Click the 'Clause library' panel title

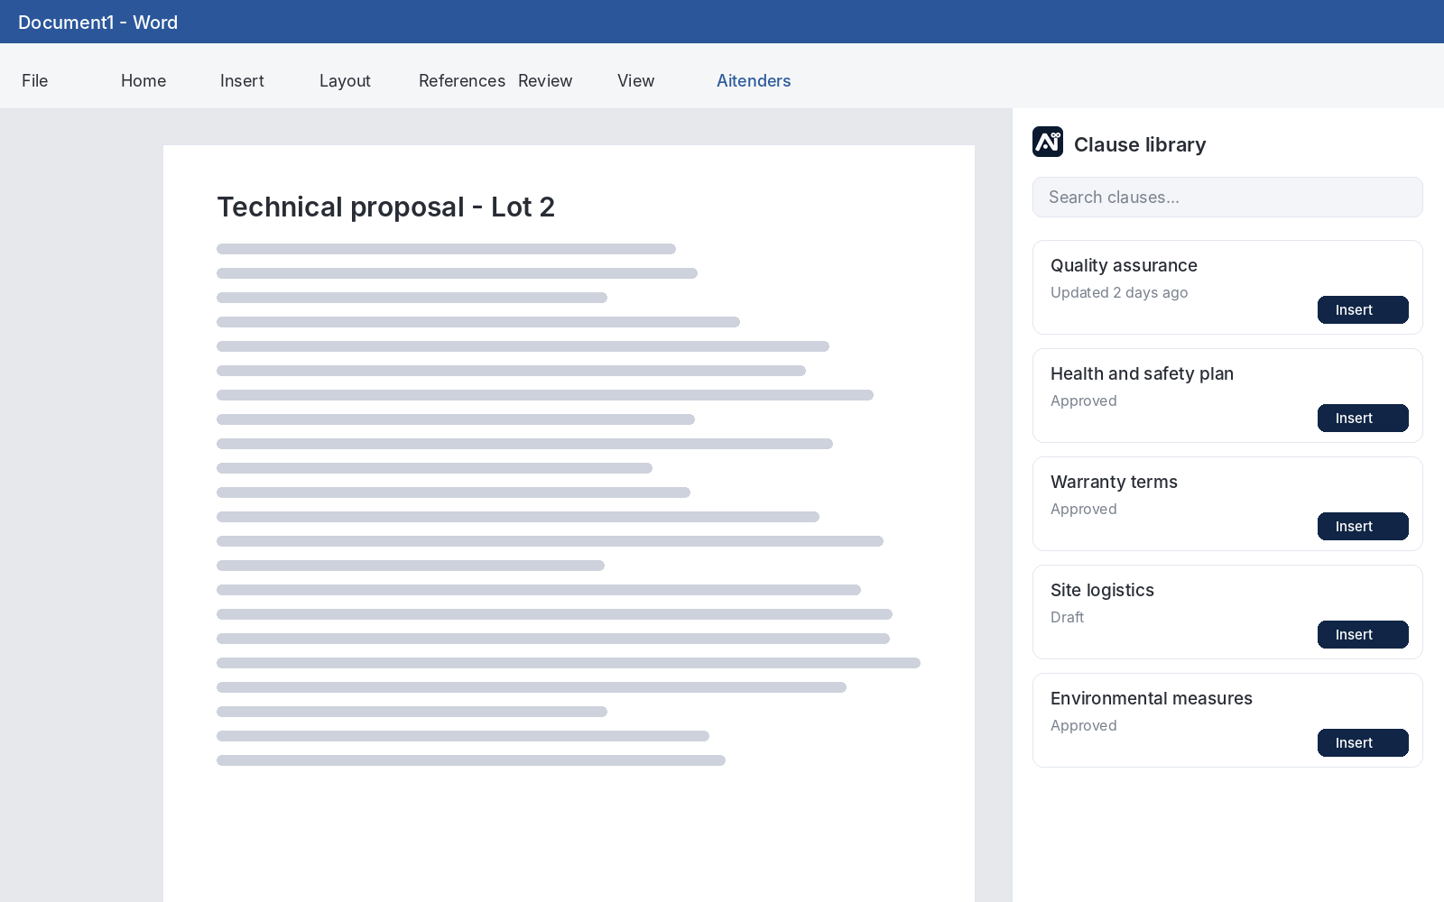pos(1140,144)
